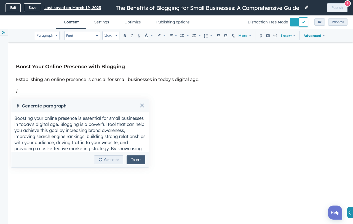
Task: Open the emoji picker
Action: (x=275, y=36)
